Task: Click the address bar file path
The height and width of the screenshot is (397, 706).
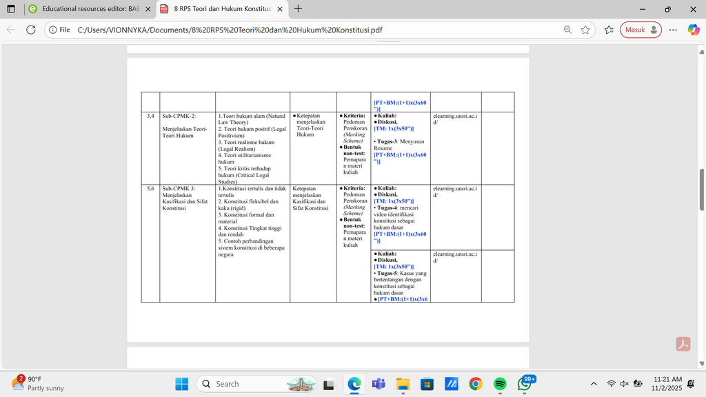Action: click(230, 30)
